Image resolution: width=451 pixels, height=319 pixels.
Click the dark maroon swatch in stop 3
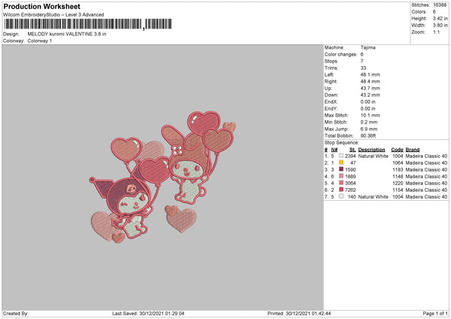[341, 169]
